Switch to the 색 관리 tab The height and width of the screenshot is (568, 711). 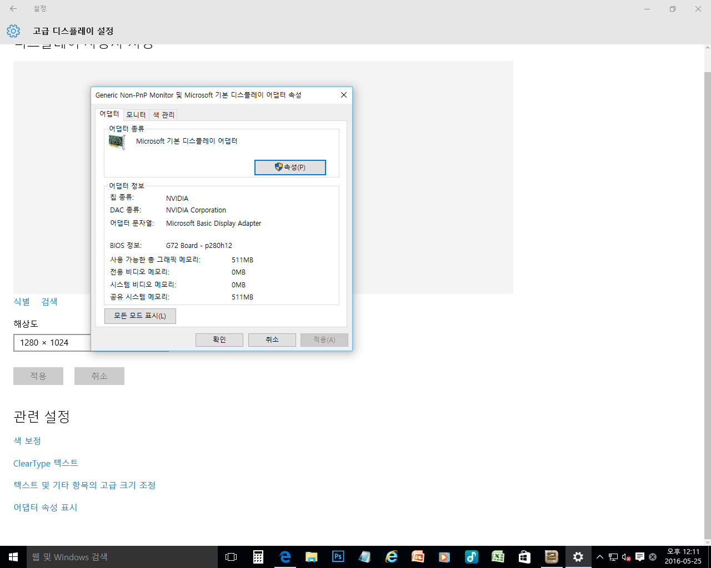pyautogui.click(x=164, y=115)
